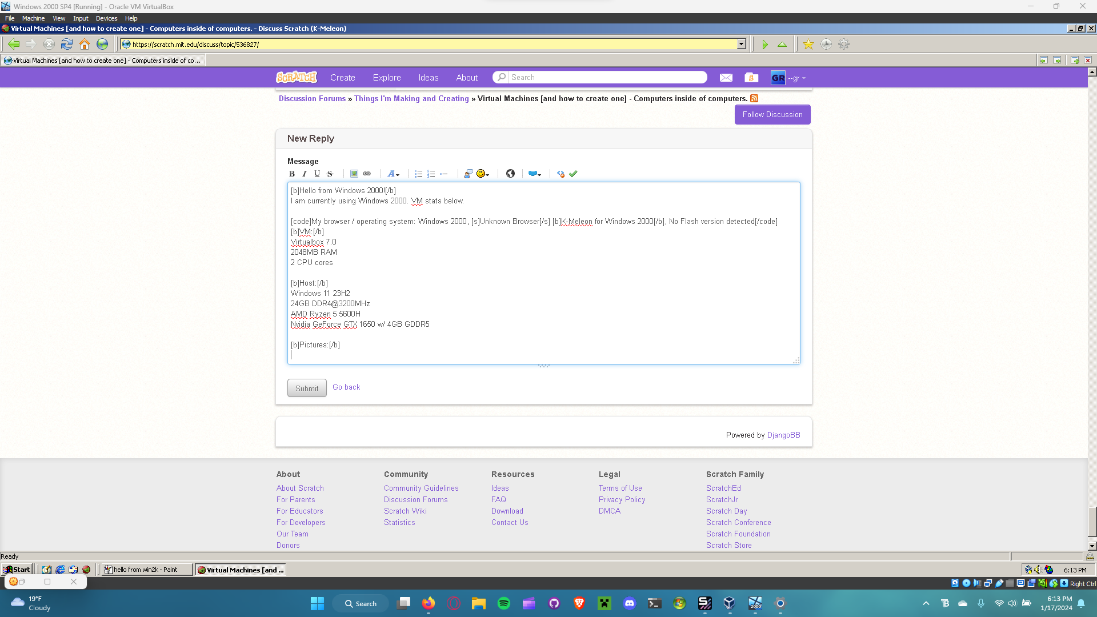Toggle bold formatting in message editor
1097x617 pixels.
pyautogui.click(x=292, y=174)
